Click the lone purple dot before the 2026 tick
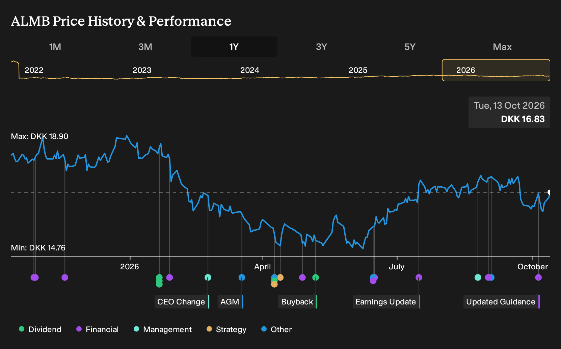 click(65, 277)
